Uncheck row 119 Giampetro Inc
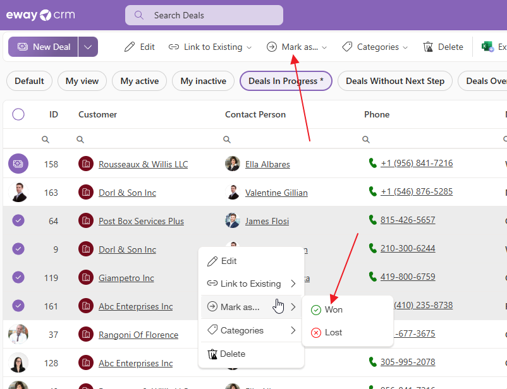The image size is (507, 389). pos(18,277)
